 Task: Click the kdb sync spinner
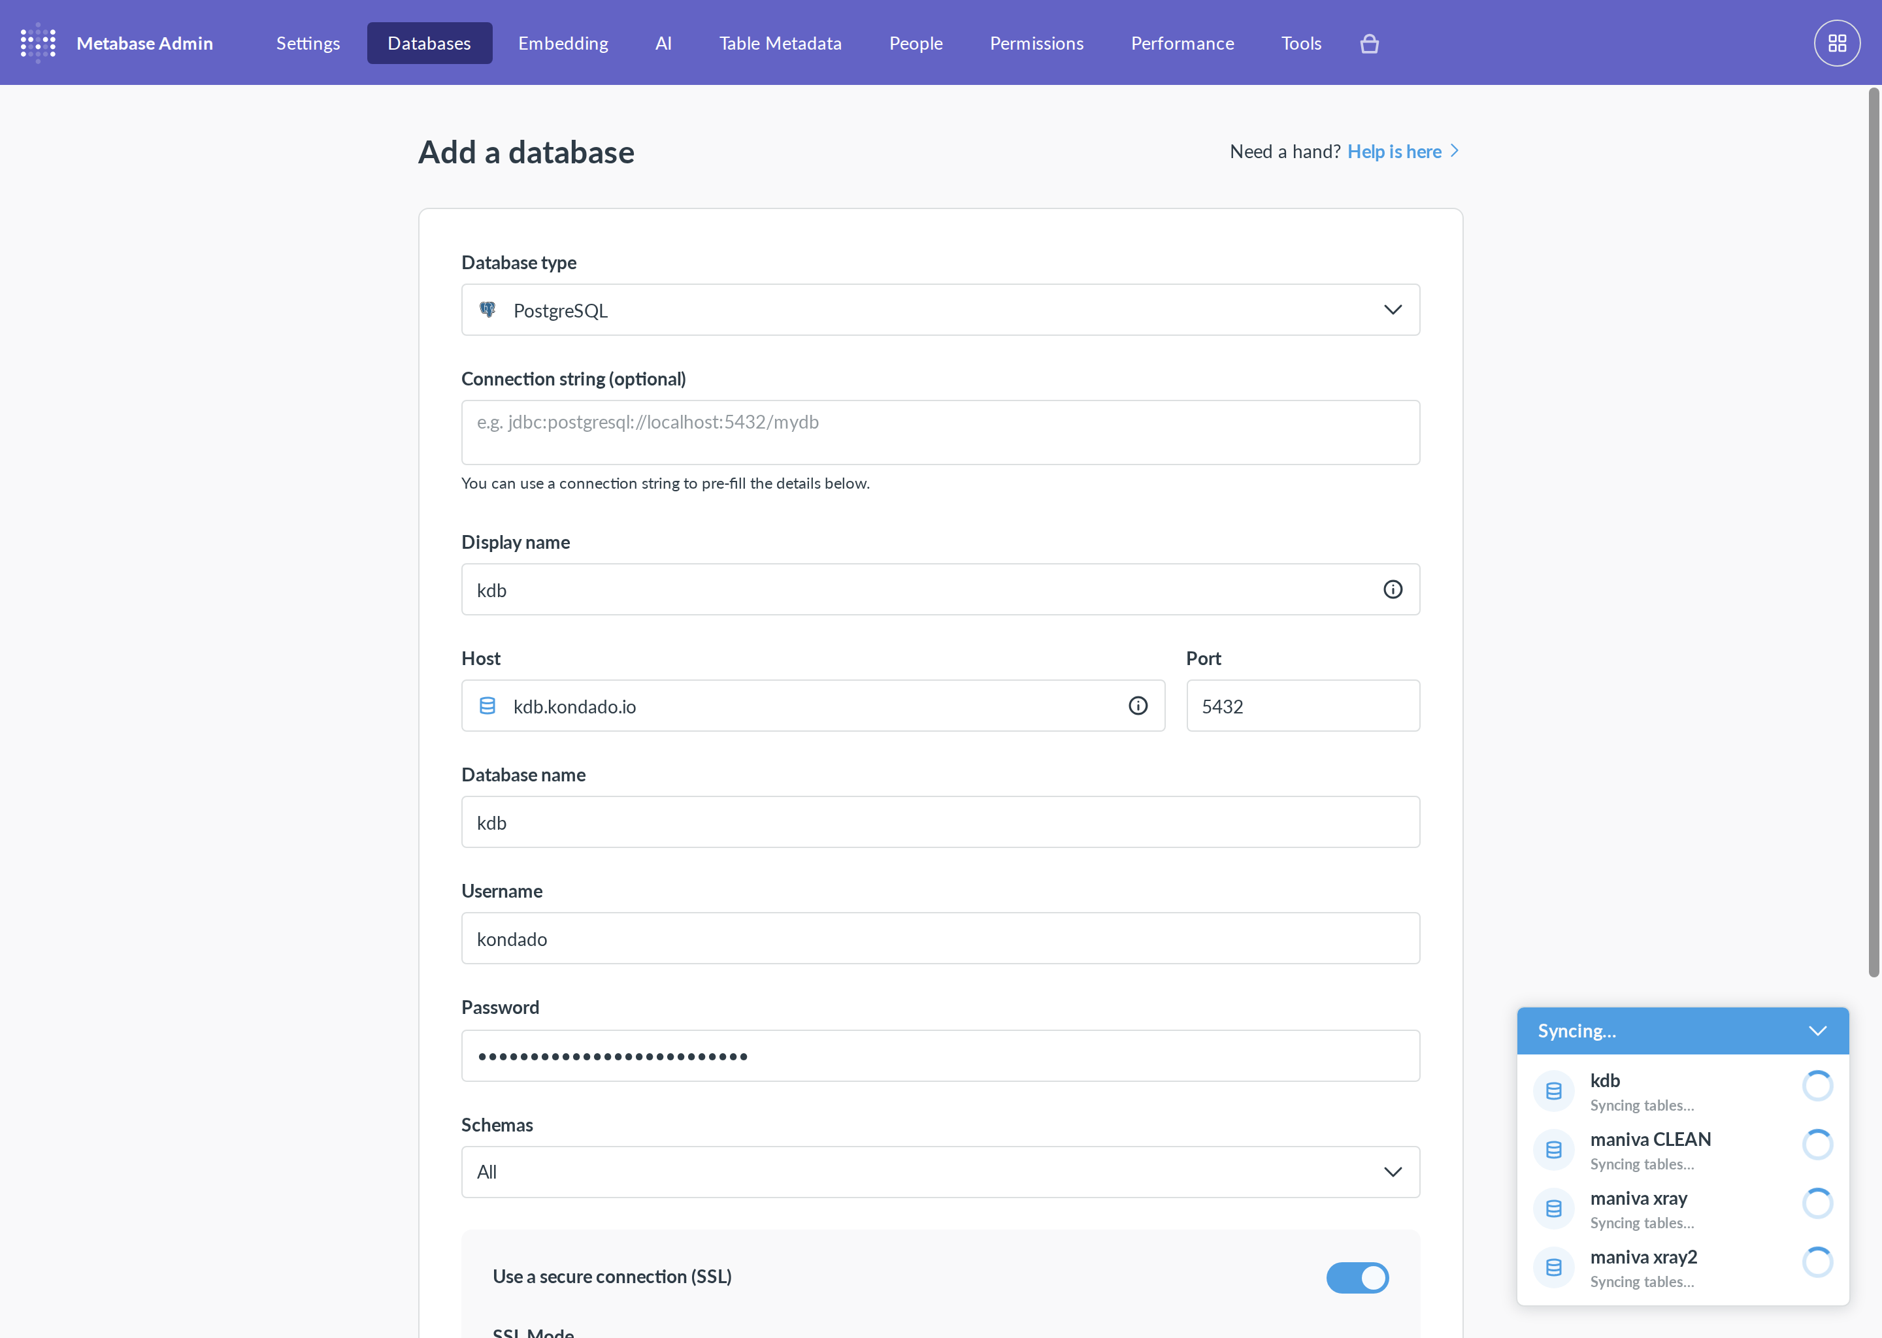coord(1817,1086)
